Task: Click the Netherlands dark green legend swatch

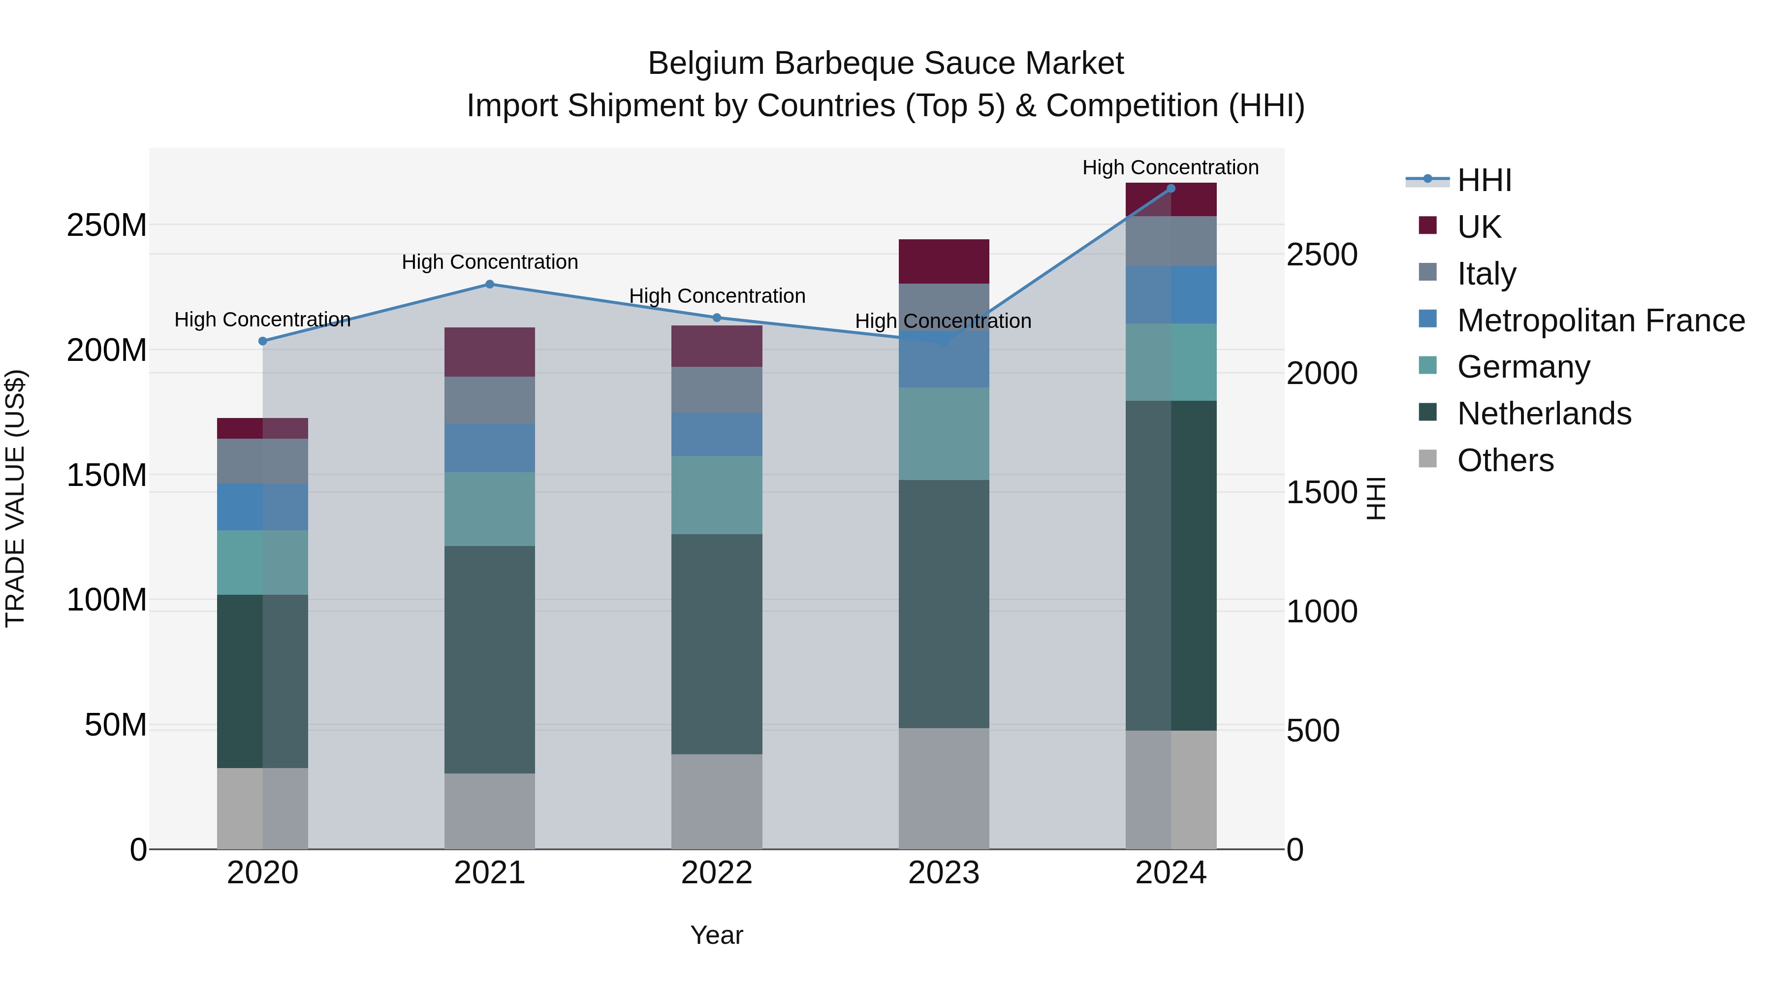Action: (x=1427, y=412)
